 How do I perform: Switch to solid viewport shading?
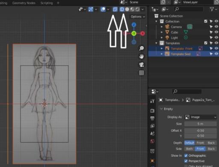(127, 9)
